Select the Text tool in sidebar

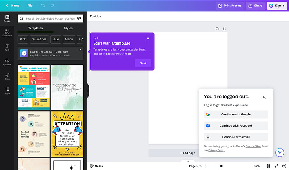pyautogui.click(x=7, y=47)
